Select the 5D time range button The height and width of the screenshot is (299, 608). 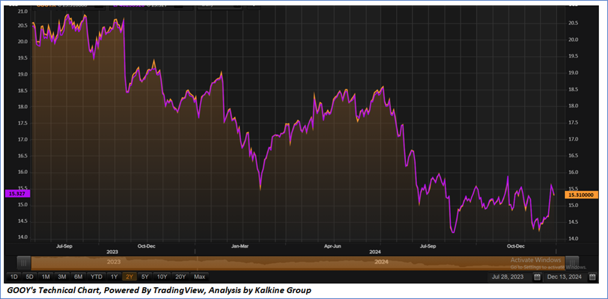pyautogui.click(x=29, y=277)
